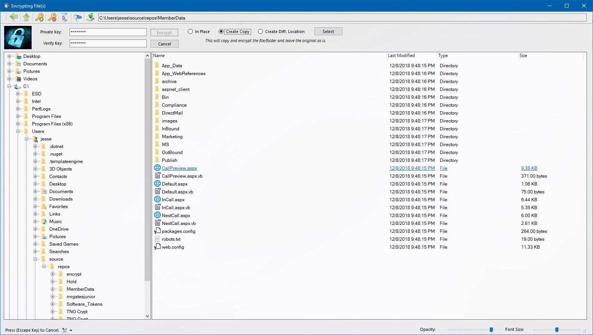593x335 pixels.
Task: Click the InCall.aspx globe file icon
Action: coord(157,199)
